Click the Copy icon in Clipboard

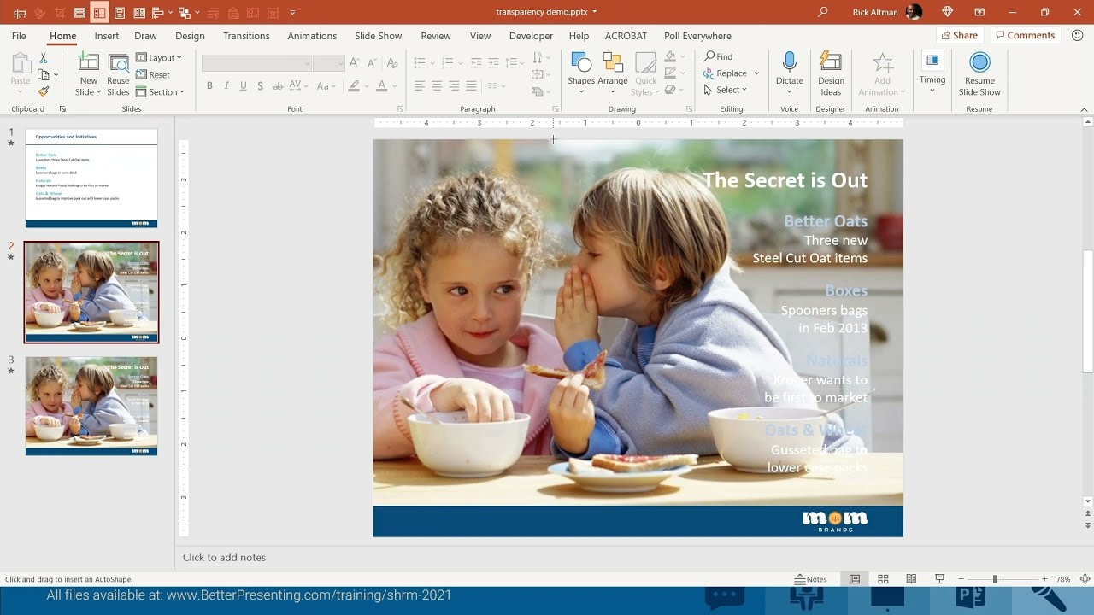(44, 75)
